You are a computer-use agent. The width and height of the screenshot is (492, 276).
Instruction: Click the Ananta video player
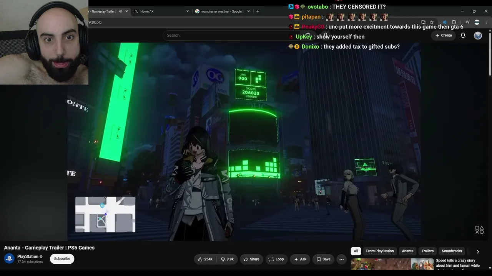(244, 141)
